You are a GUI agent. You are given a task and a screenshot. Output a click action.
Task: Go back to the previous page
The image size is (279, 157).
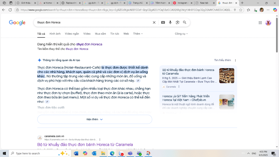click(x=4, y=10)
